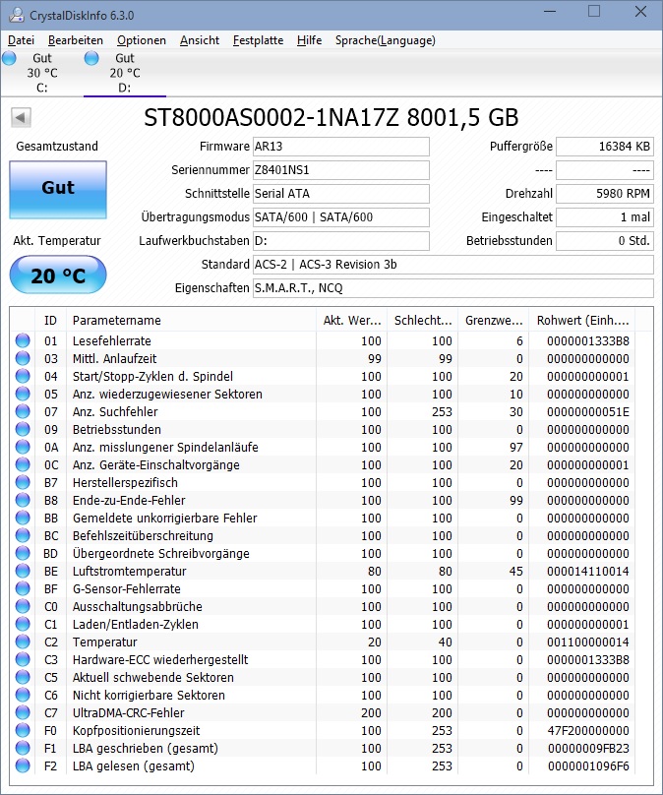Select raw value 47F200000000 of Kopfpositionierungszeit
Viewport: 663px width, 795px height.
pyautogui.click(x=588, y=731)
